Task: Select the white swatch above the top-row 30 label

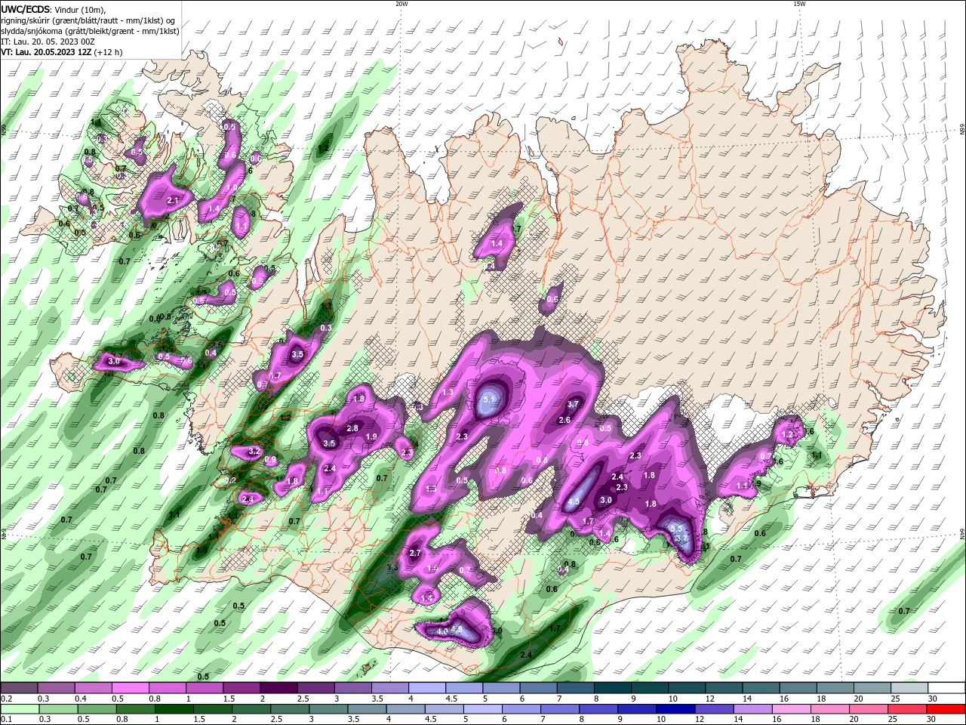Action: click(945, 687)
